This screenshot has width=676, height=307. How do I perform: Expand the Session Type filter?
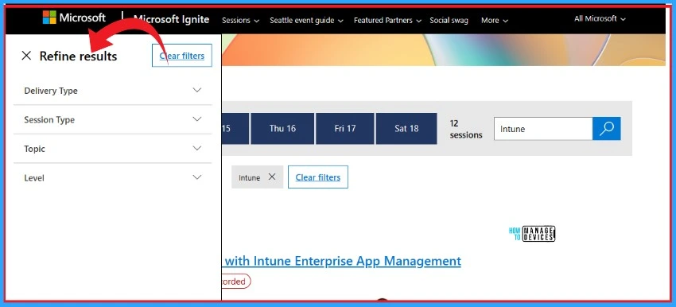(x=112, y=119)
